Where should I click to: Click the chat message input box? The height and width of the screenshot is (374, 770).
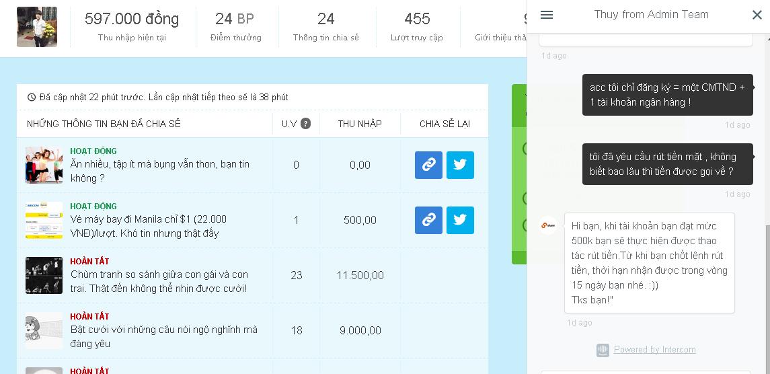click(646, 371)
